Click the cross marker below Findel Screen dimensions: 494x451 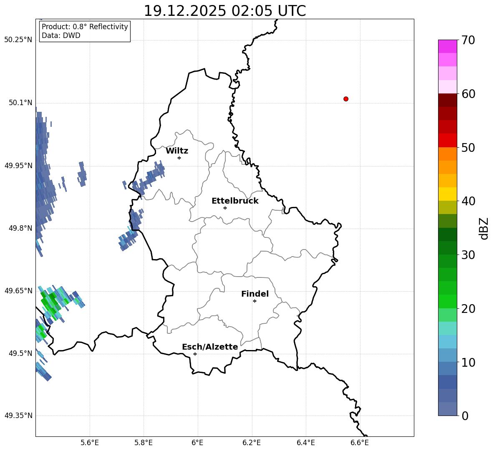(x=255, y=301)
